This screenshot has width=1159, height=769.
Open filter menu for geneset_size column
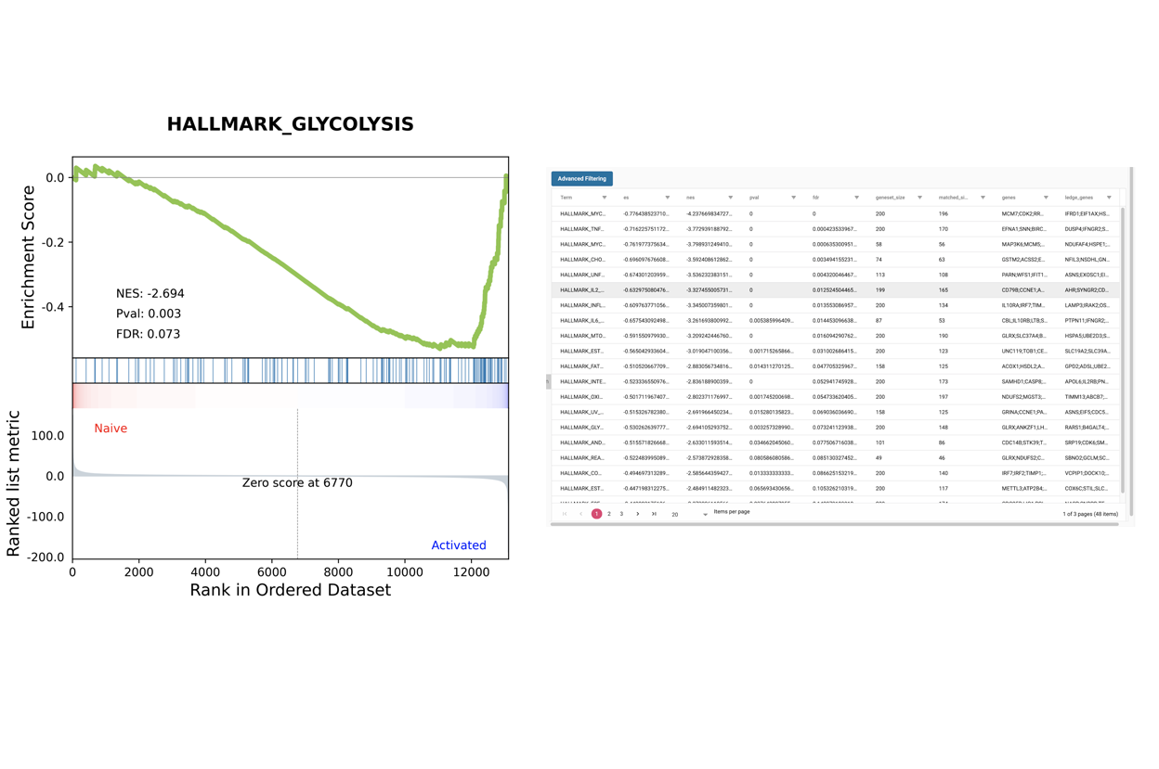(920, 198)
